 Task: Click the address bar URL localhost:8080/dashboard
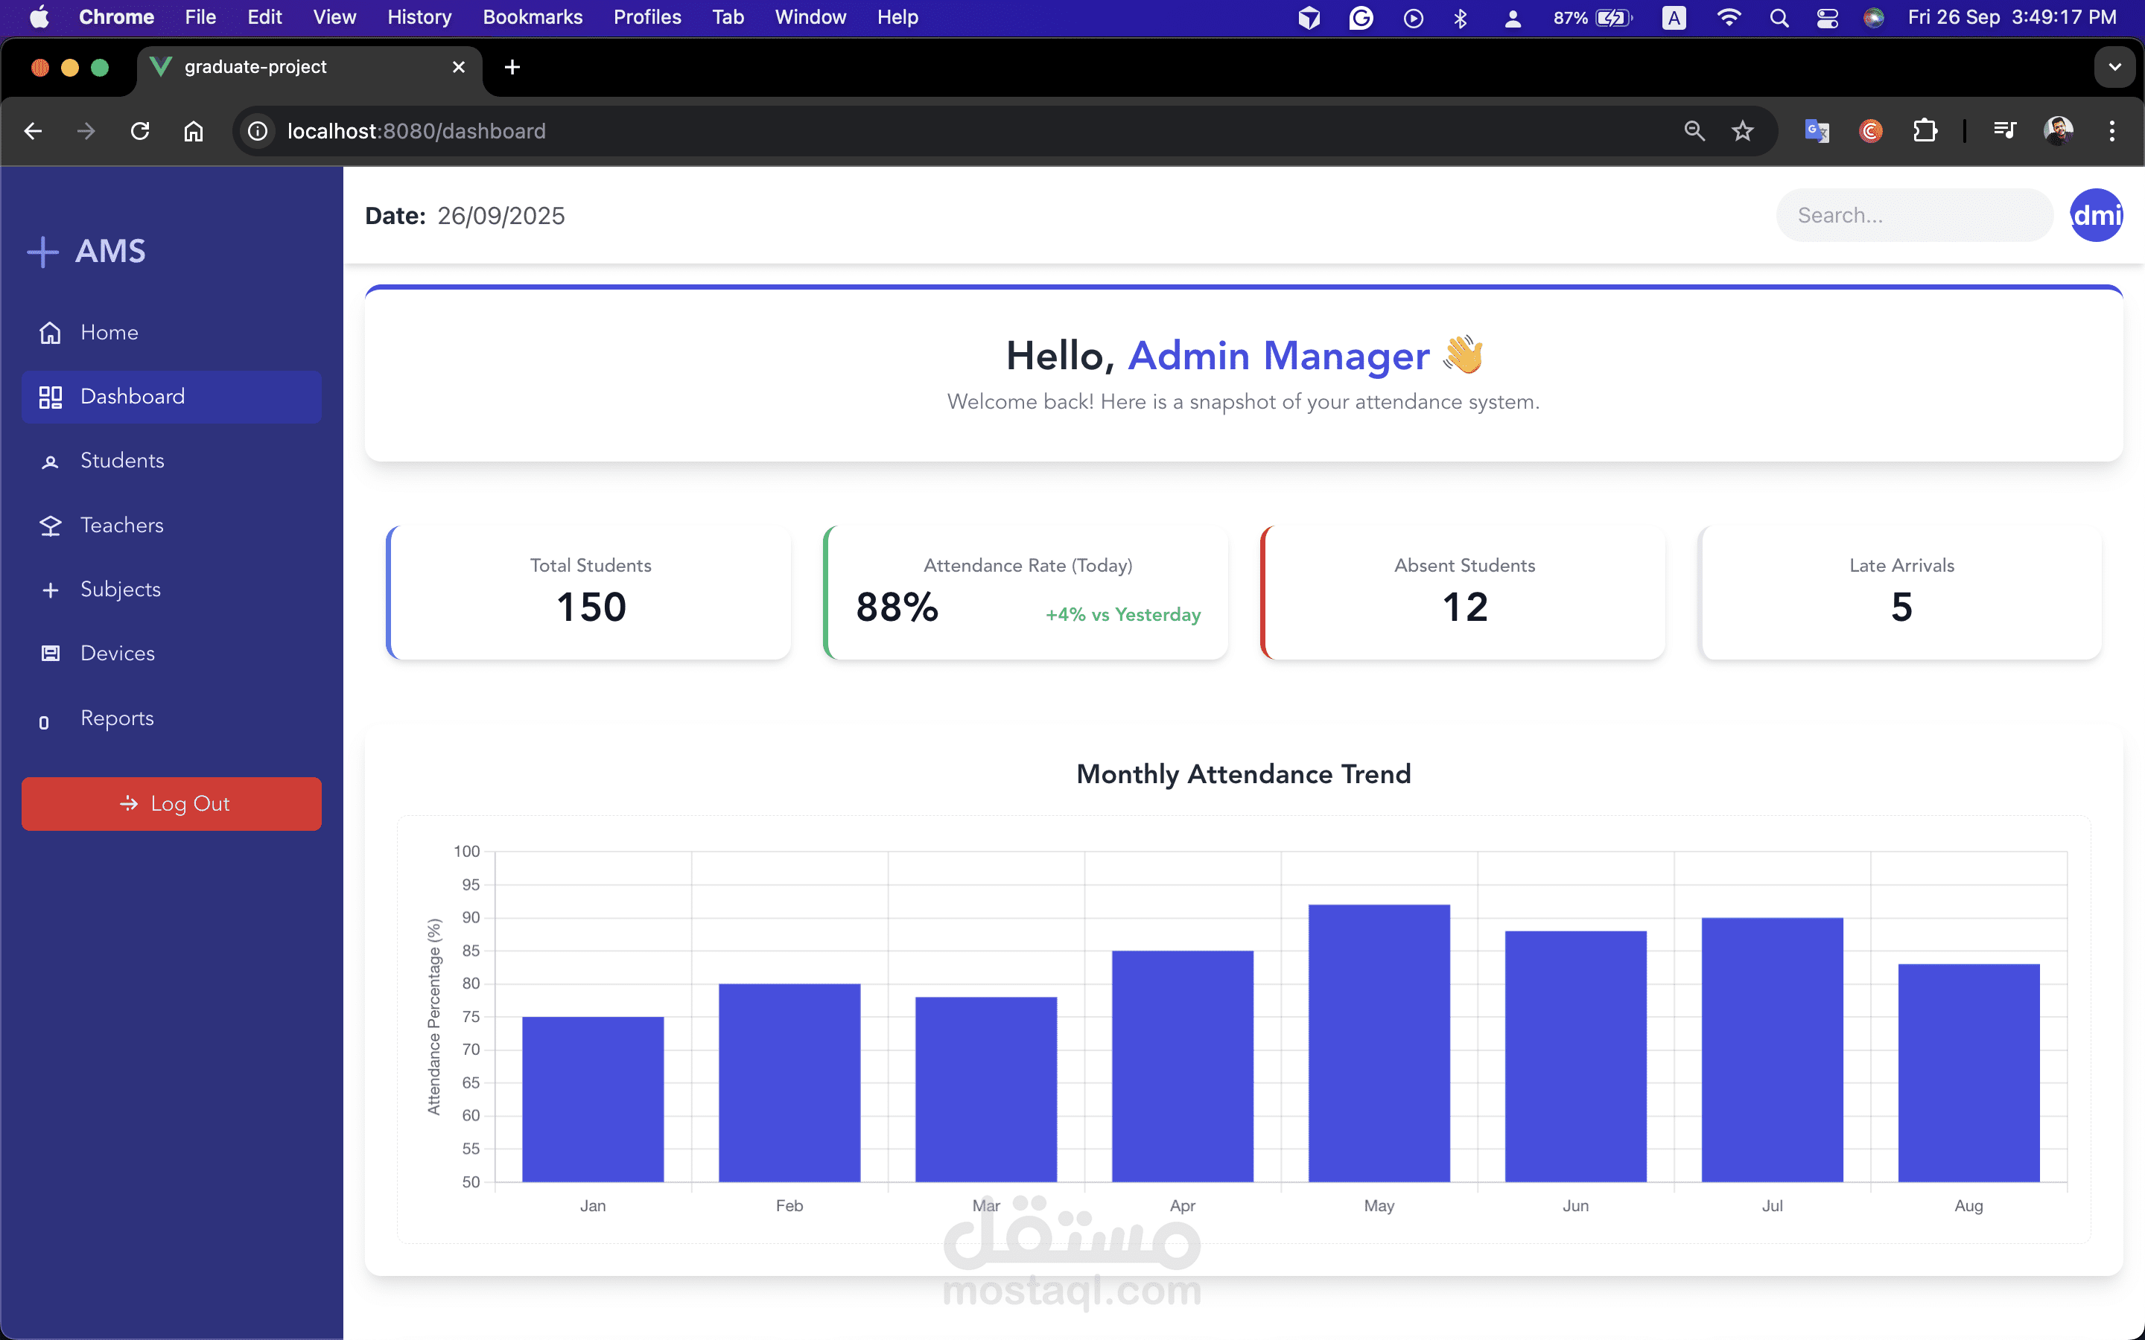pyautogui.click(x=416, y=131)
